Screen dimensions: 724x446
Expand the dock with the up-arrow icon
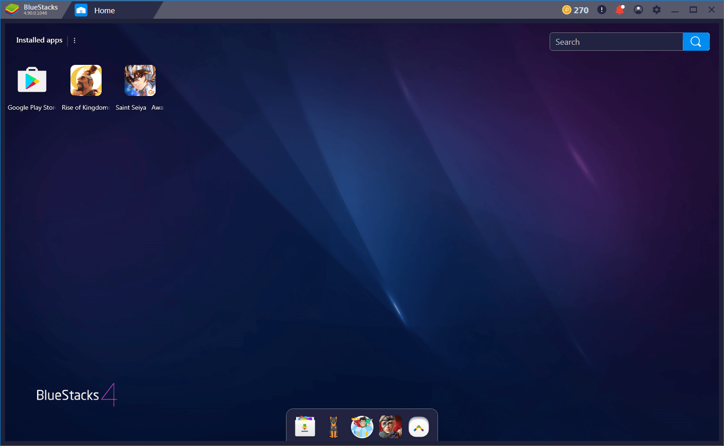419,427
